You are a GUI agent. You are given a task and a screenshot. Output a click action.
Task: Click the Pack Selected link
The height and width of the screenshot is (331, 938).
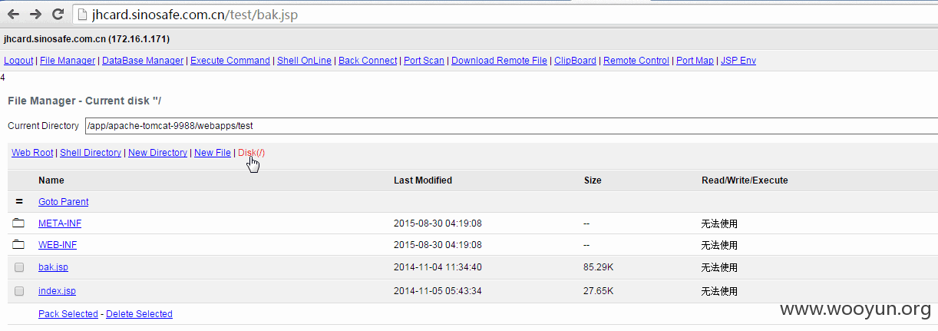[x=68, y=314]
